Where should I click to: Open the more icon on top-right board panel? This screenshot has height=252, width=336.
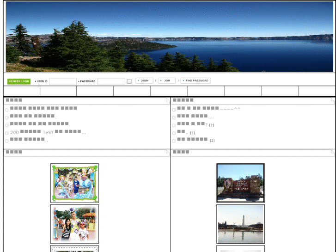333,100
